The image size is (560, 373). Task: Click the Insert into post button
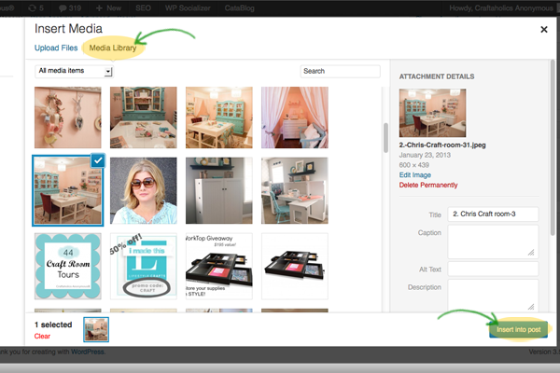[x=518, y=329]
